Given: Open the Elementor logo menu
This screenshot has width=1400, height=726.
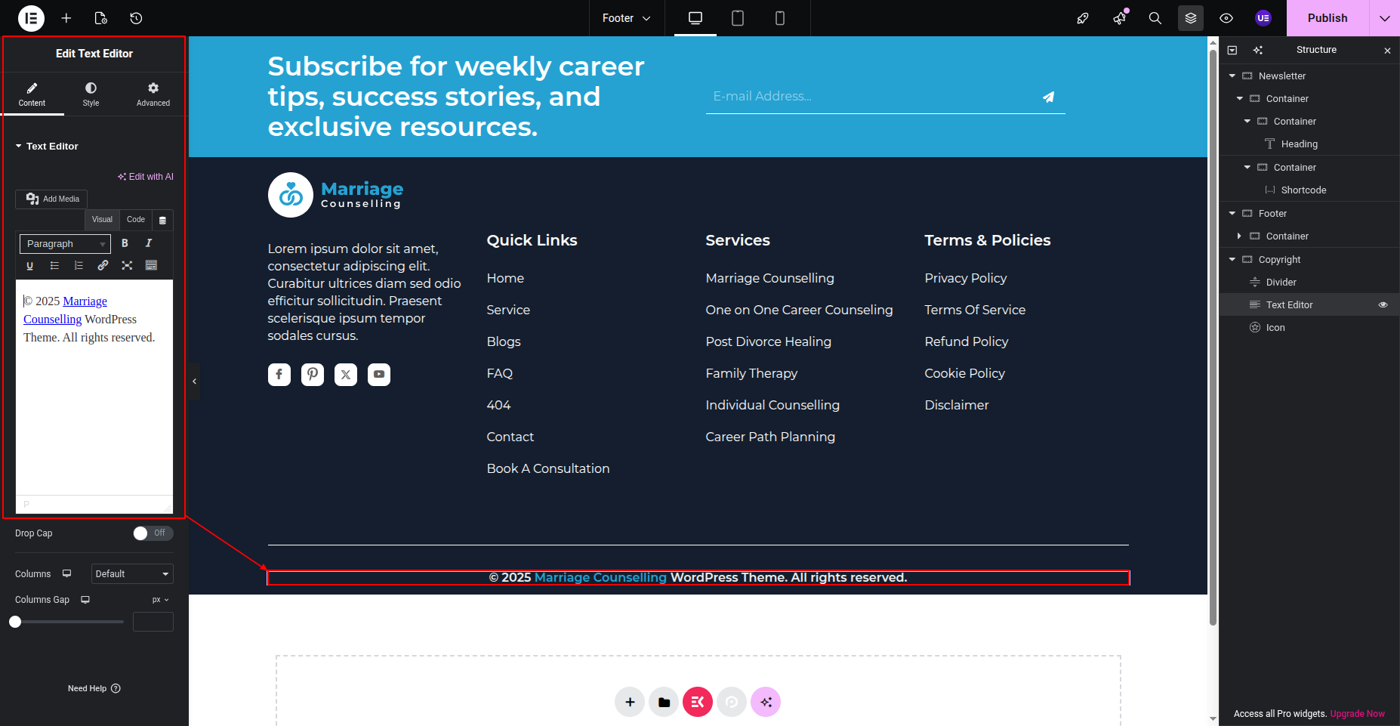Looking at the screenshot, I should click(31, 18).
